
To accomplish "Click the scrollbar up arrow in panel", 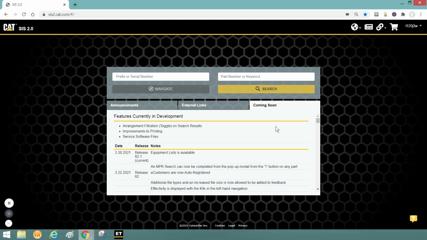I will tap(318, 116).
